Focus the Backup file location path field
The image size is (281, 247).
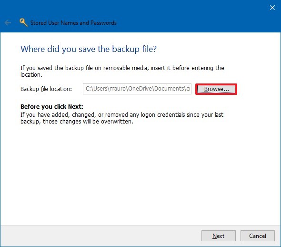click(x=137, y=89)
